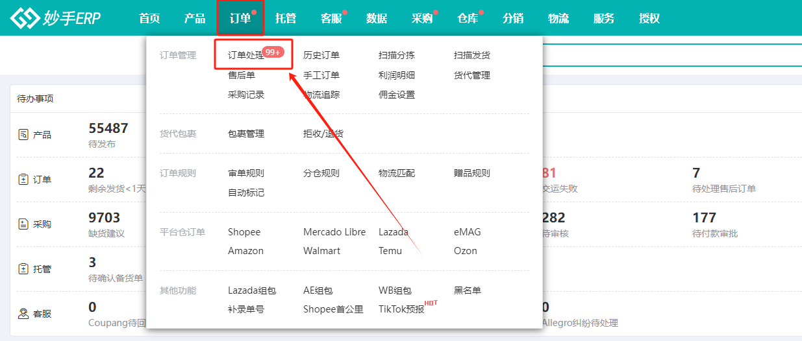Open Walmart platform warehouse orders
This screenshot has height=341, width=802.
(321, 251)
